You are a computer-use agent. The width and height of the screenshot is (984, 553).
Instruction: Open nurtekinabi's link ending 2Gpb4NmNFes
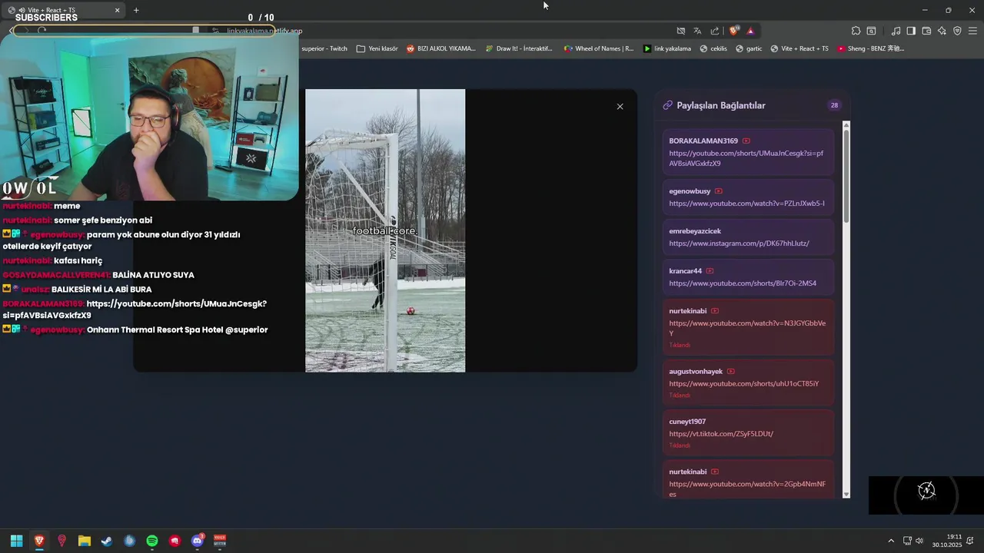pyautogui.click(x=747, y=488)
